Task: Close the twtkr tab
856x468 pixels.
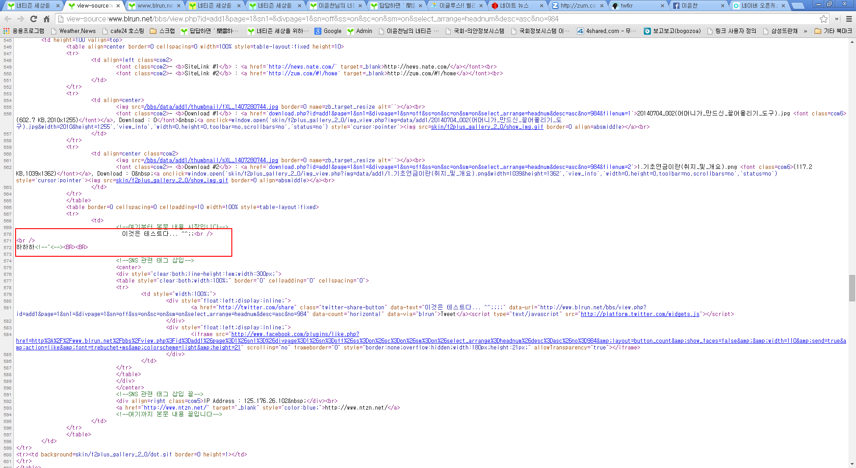Action: click(x=662, y=6)
